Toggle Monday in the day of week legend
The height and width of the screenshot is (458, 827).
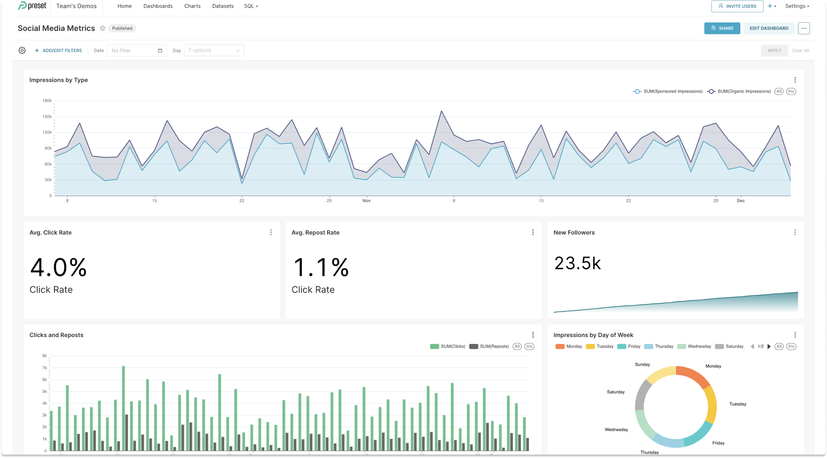[569, 347]
